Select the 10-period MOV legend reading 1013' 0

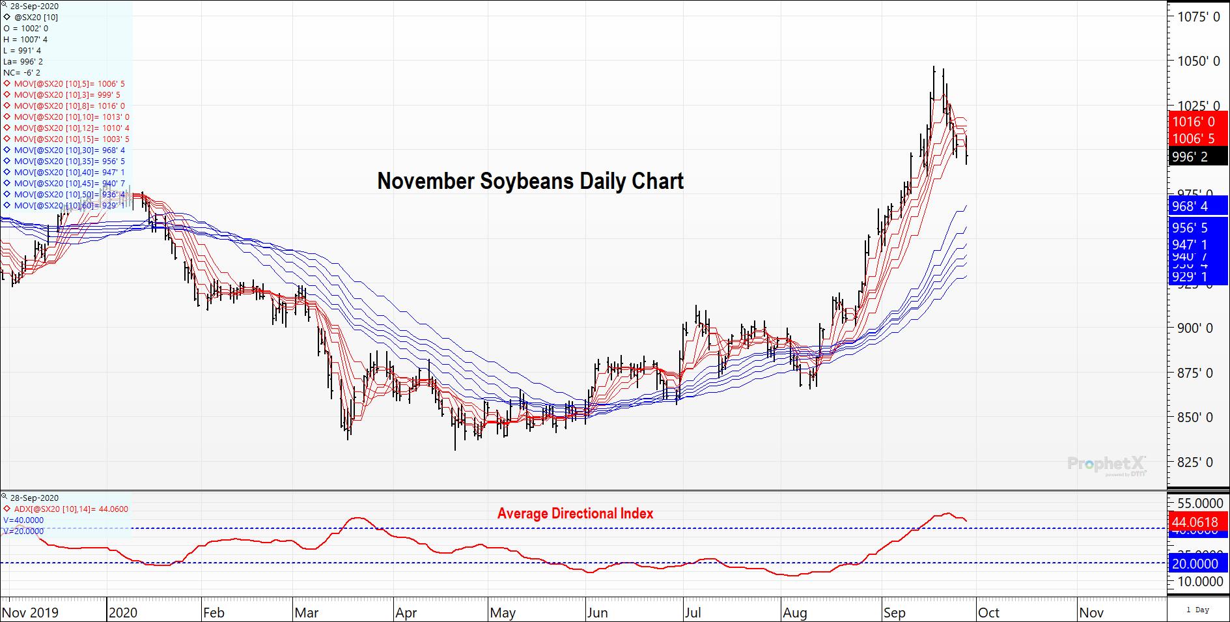pyautogui.click(x=72, y=117)
